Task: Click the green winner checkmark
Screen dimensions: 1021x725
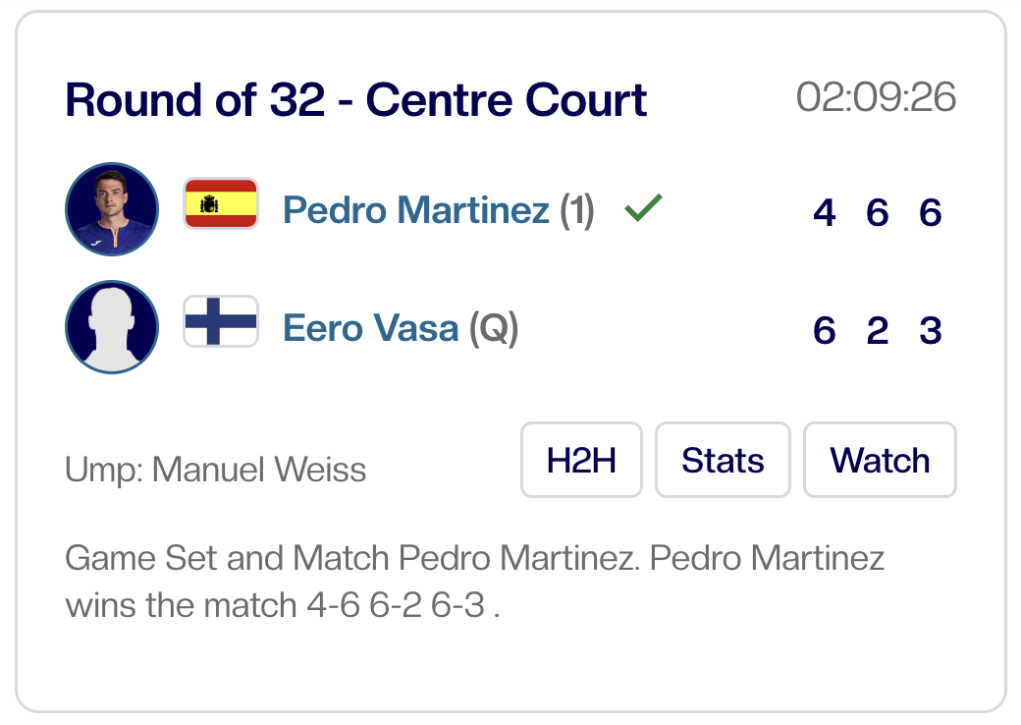Action: (643, 208)
